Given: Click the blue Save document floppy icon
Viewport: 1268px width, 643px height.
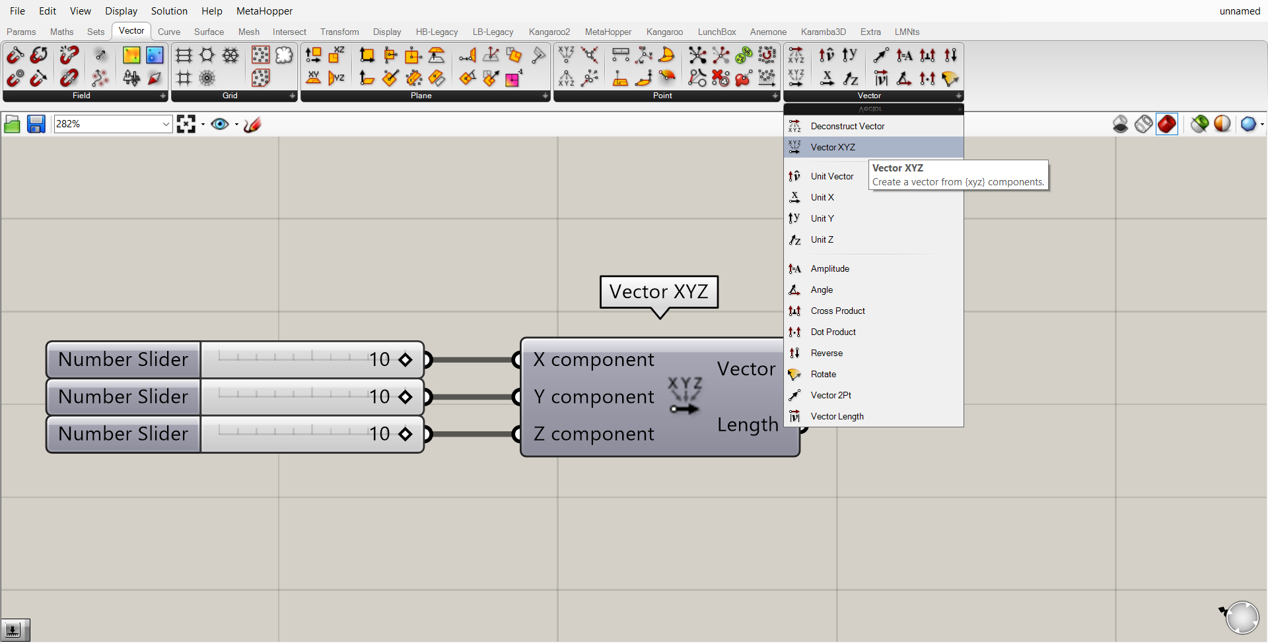Looking at the screenshot, I should coord(36,124).
